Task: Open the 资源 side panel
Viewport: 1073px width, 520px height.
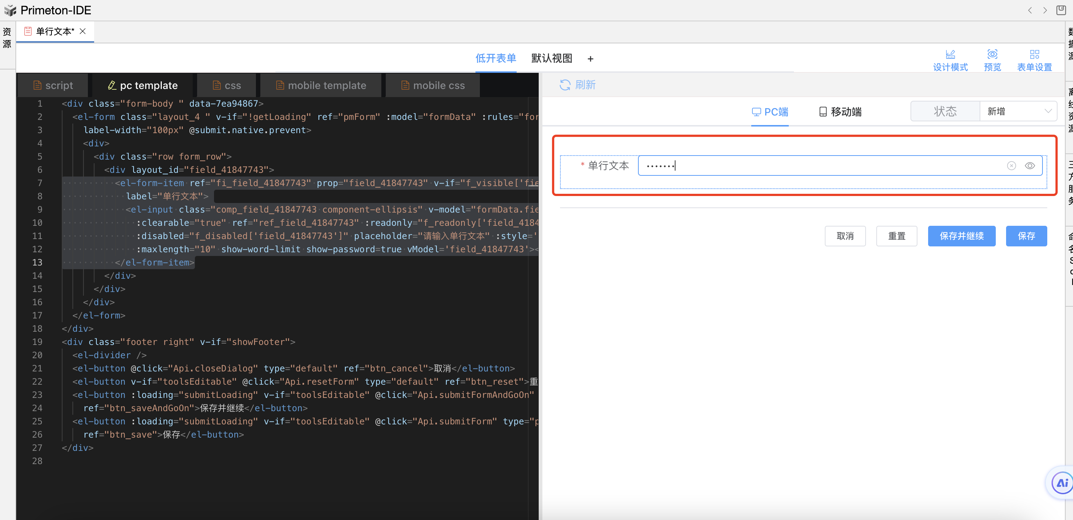Action: [x=7, y=38]
